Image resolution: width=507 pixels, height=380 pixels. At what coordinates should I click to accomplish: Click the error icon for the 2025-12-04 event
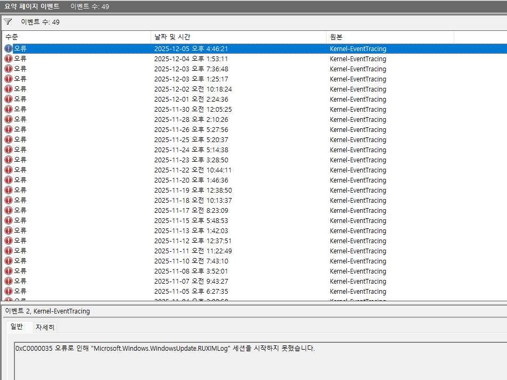8,59
